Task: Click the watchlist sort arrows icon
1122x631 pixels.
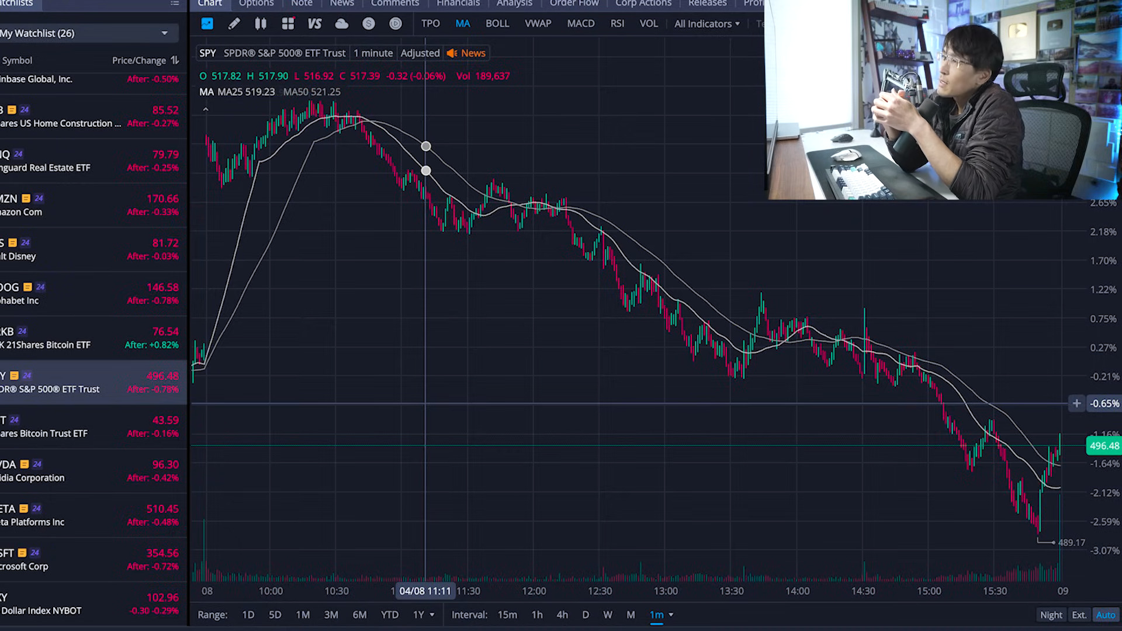Action: click(x=175, y=60)
